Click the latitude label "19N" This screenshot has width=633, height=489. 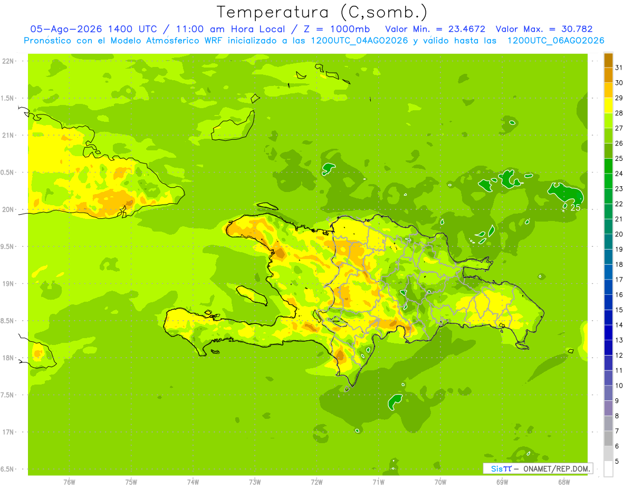9,283
